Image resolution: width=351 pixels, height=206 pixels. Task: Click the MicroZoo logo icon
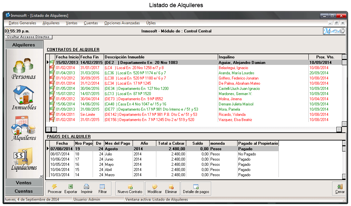(x=334, y=31)
